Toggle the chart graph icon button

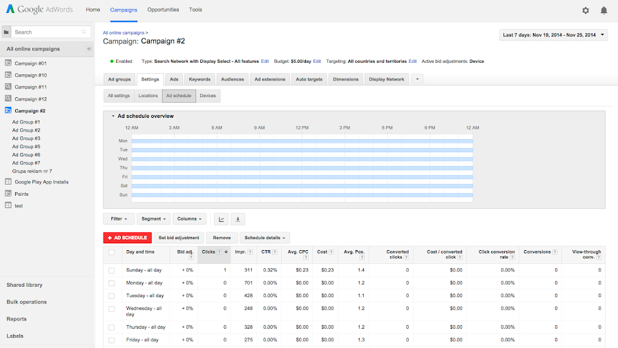(x=222, y=219)
